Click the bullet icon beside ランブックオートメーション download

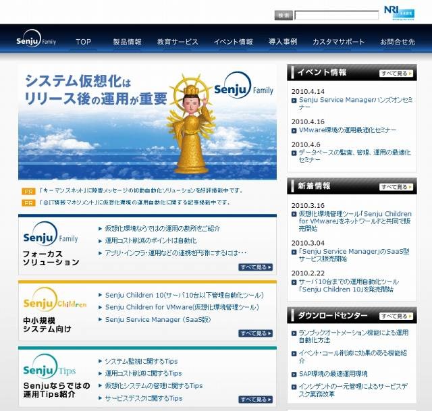coord(294,333)
